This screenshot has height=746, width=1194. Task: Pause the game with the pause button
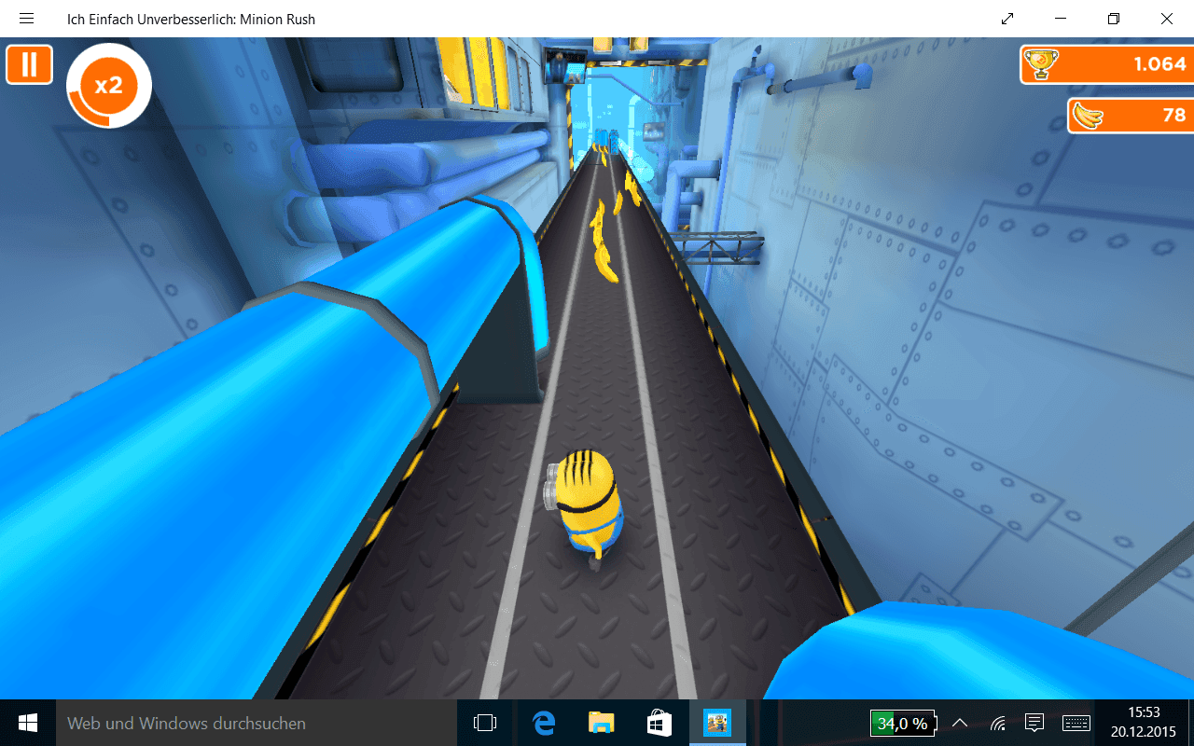pos(29,64)
